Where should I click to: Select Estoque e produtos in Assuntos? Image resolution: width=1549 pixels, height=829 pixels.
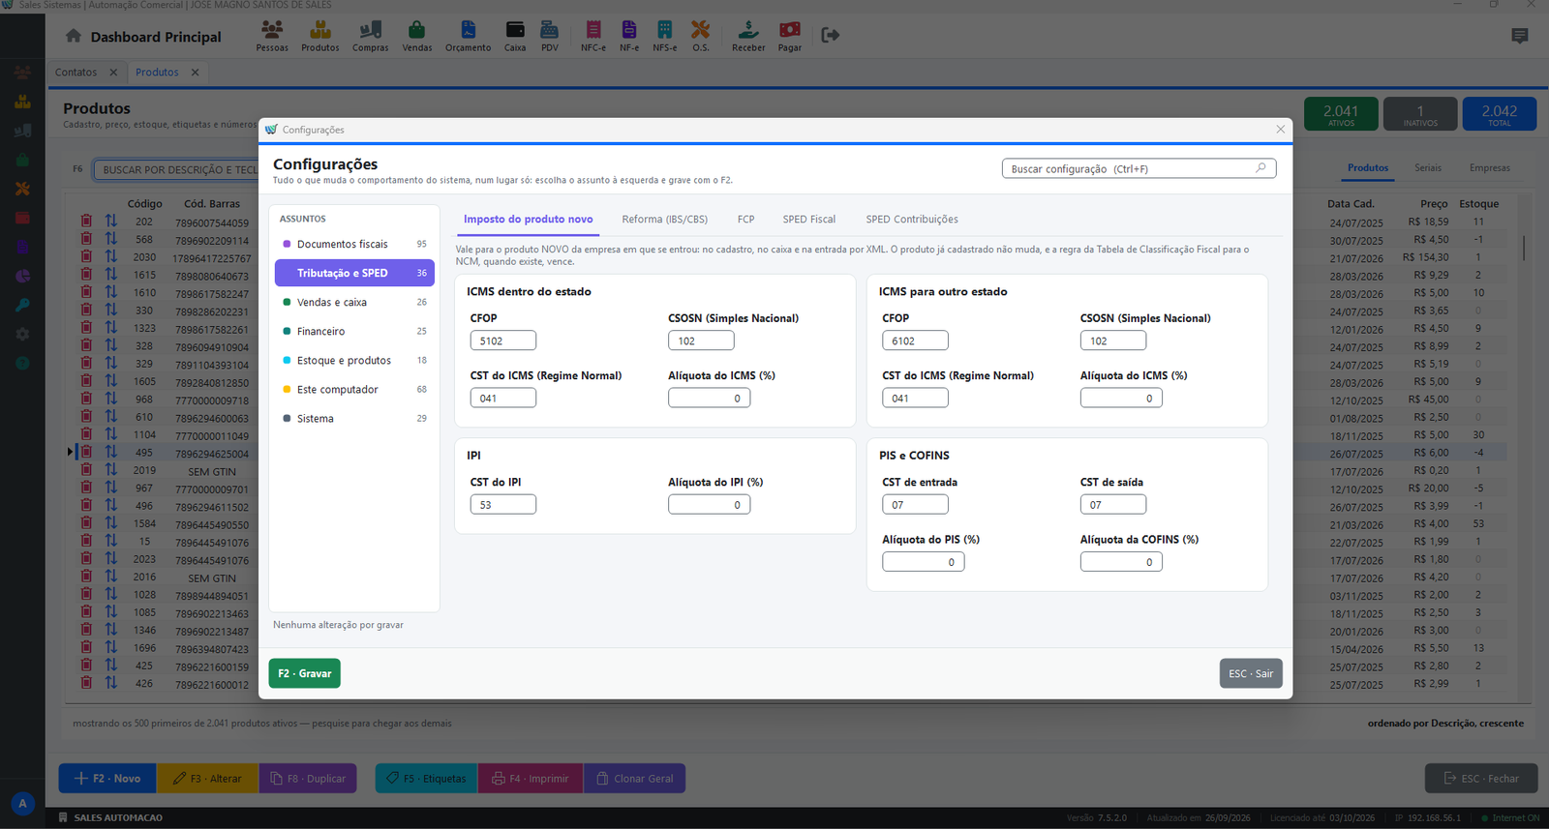pyautogui.click(x=354, y=360)
